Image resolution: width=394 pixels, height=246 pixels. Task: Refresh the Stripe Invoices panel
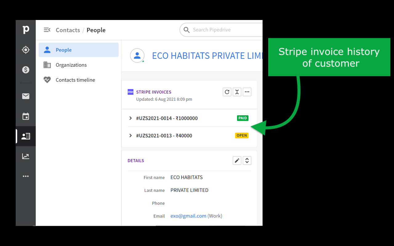coord(227,92)
